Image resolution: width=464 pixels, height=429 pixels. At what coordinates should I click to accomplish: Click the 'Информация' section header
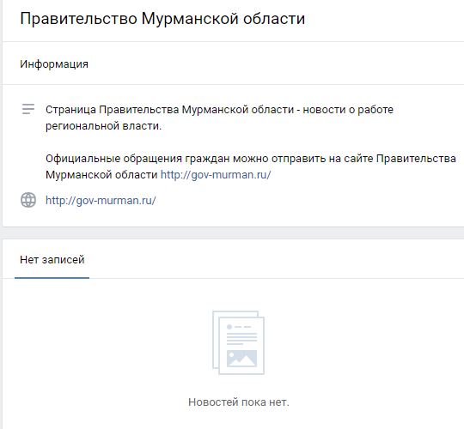click(54, 63)
